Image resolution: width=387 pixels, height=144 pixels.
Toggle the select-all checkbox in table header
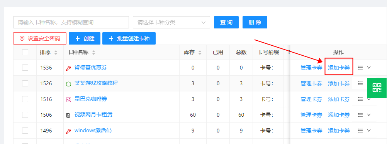[25, 52]
